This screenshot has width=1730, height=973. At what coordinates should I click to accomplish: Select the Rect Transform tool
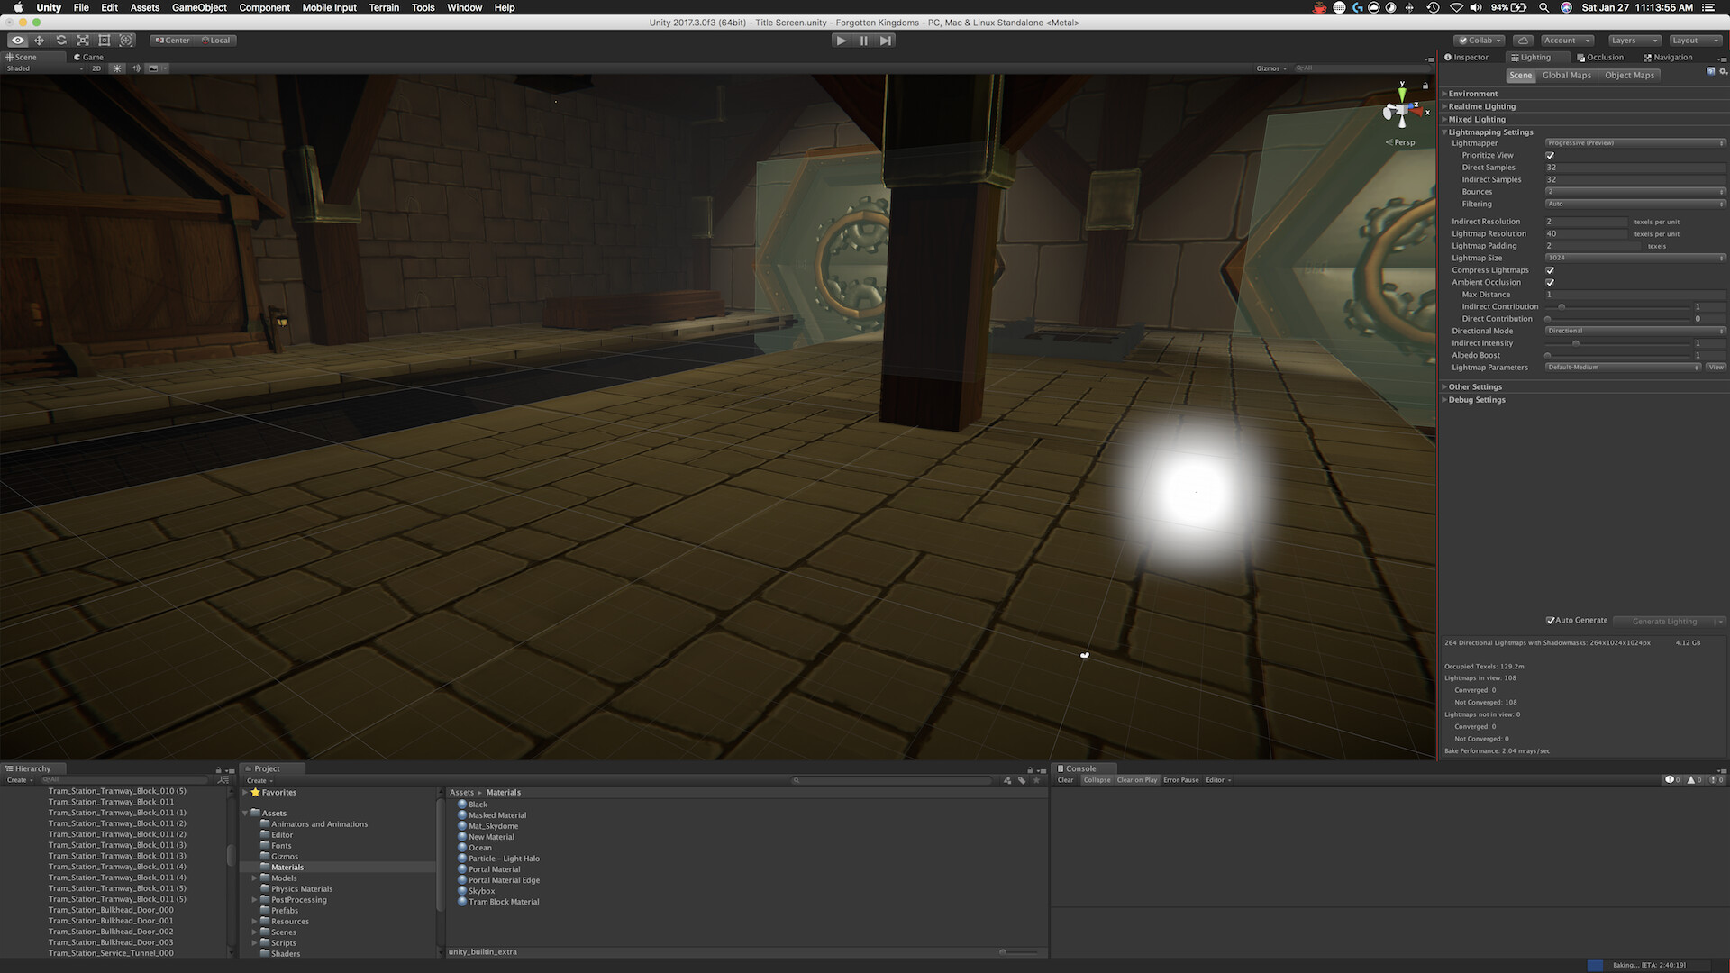tap(105, 40)
